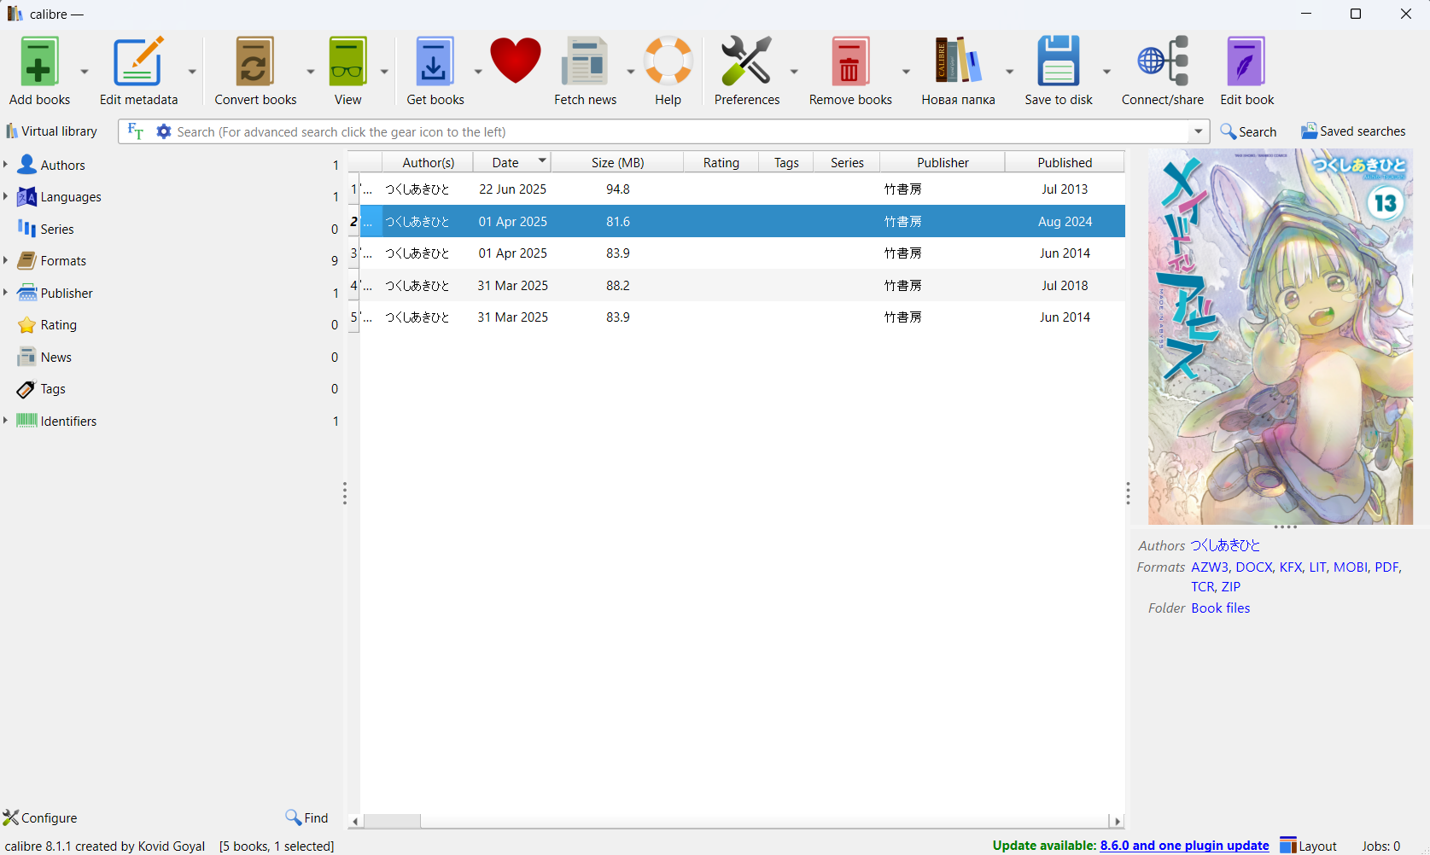Image resolution: width=1430 pixels, height=855 pixels.
Task: Open advanced search gear icon
Action: 164,131
